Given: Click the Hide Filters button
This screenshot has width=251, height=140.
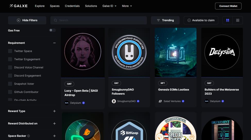Looking at the screenshot, I should (27, 20).
